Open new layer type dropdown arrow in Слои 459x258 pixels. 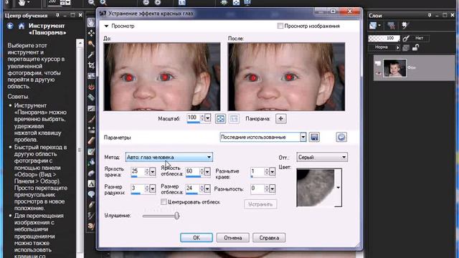pyautogui.click(x=379, y=26)
